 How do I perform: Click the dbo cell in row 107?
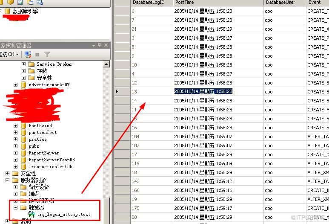point(285,145)
